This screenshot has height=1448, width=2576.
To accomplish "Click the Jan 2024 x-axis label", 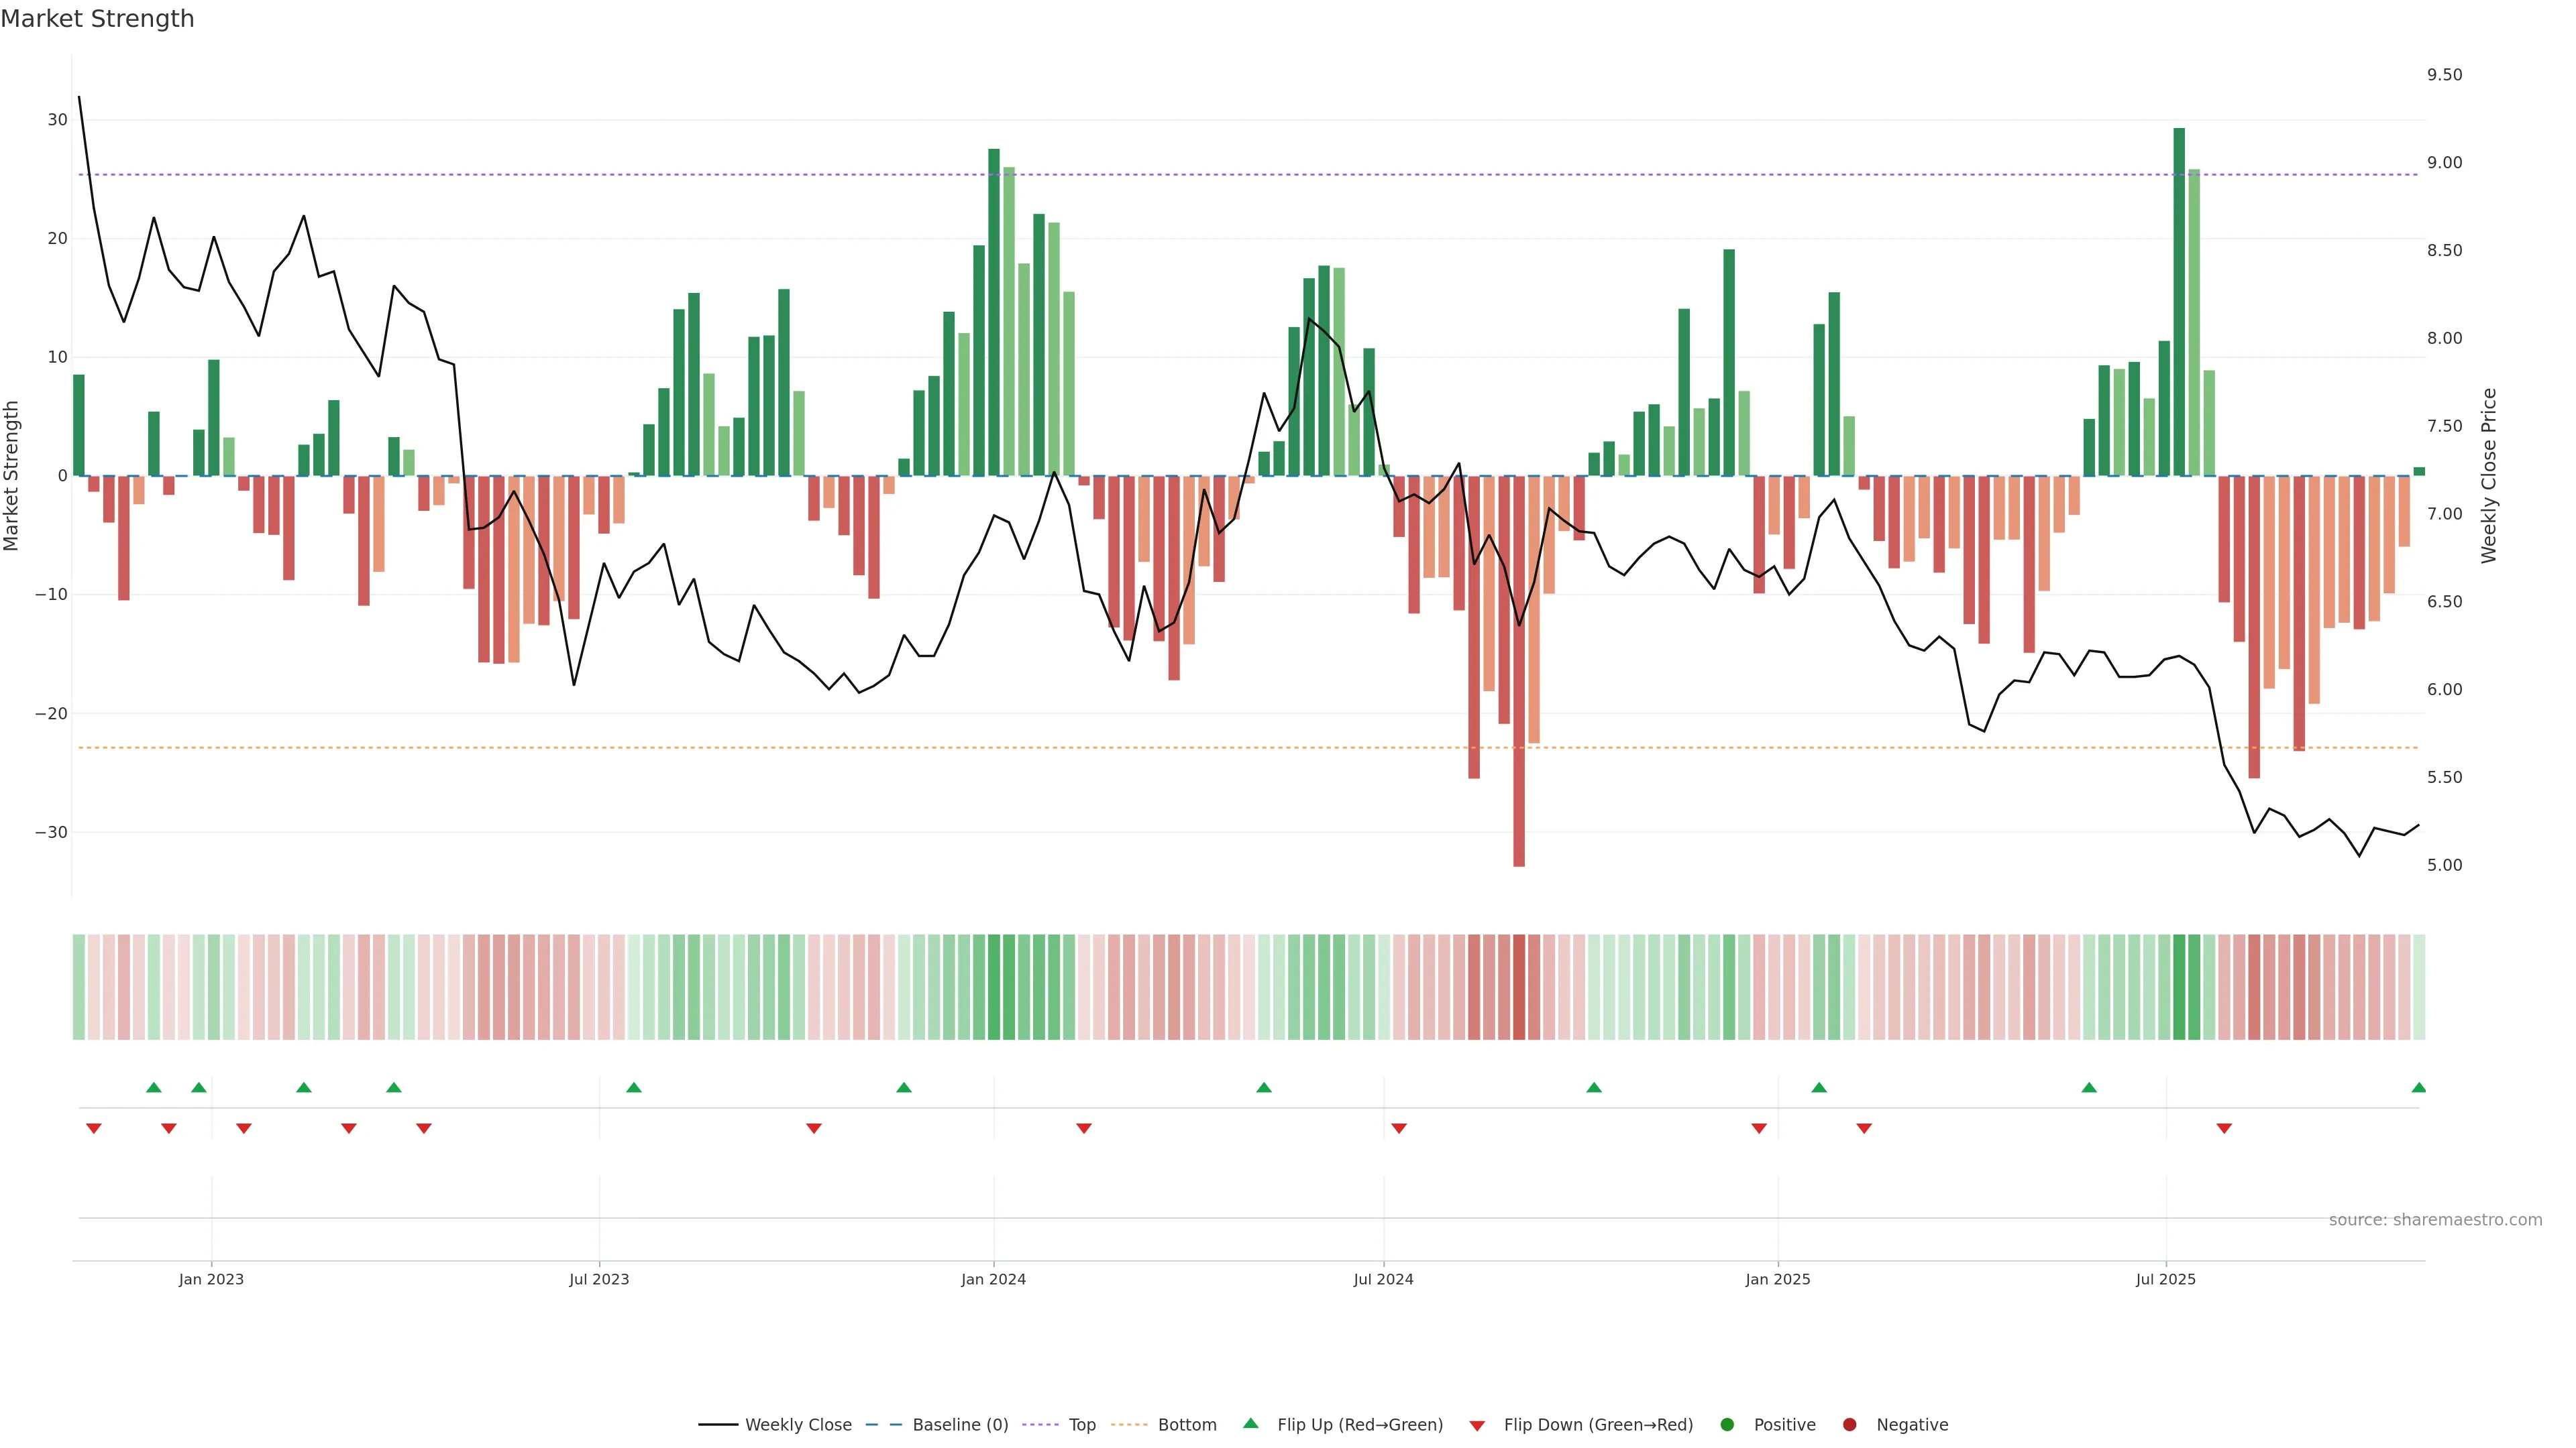I will tap(993, 1279).
